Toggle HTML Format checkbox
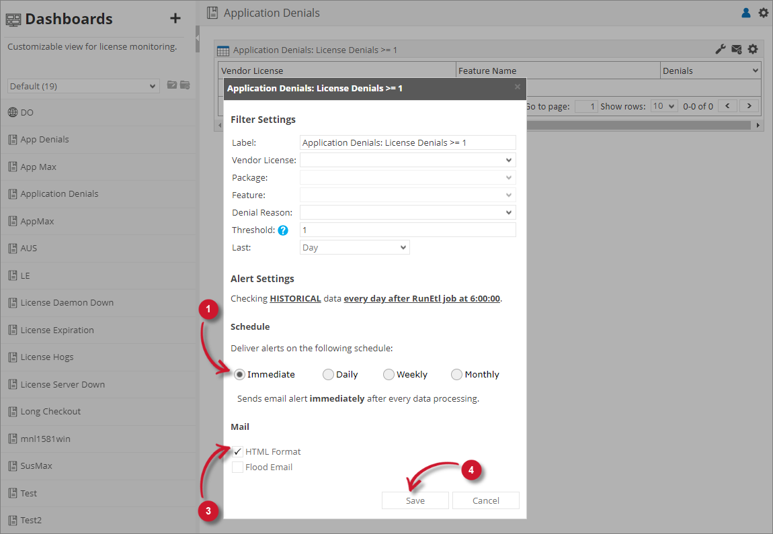The height and width of the screenshot is (534, 773). [238, 452]
